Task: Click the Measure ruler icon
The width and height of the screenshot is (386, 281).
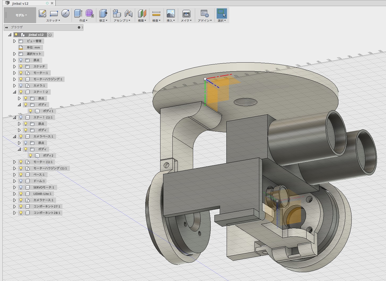Action: click(156, 13)
